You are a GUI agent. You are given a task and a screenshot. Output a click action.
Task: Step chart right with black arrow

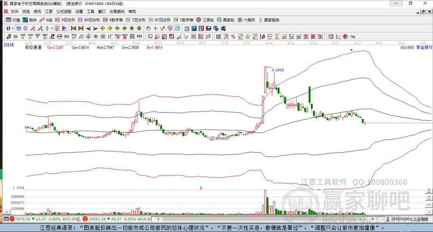(95, 28)
